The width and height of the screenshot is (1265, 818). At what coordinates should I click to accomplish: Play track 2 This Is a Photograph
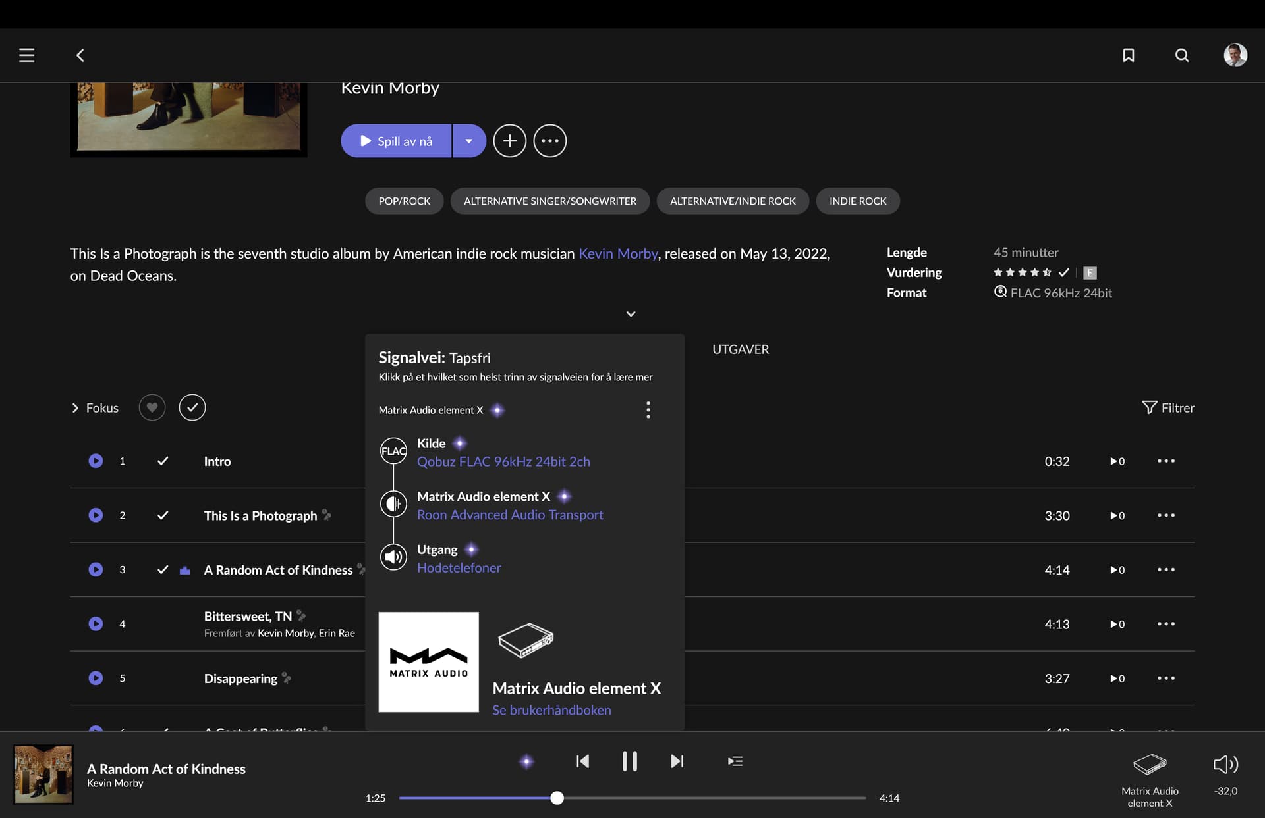(96, 515)
